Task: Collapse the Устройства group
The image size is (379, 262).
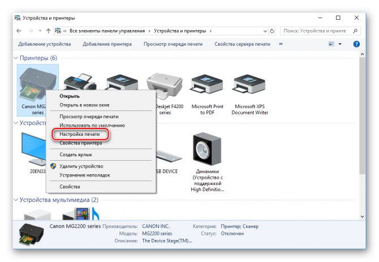Action: pyautogui.click(x=16, y=123)
